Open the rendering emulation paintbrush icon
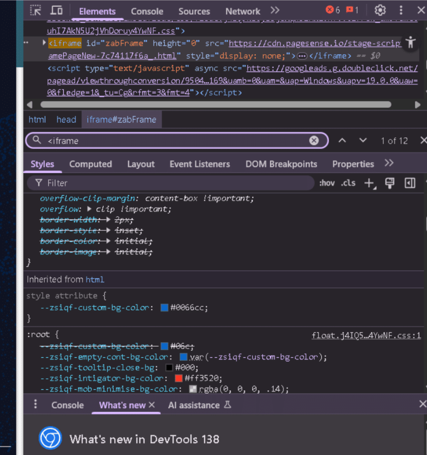The image size is (427, 455). tap(390, 183)
